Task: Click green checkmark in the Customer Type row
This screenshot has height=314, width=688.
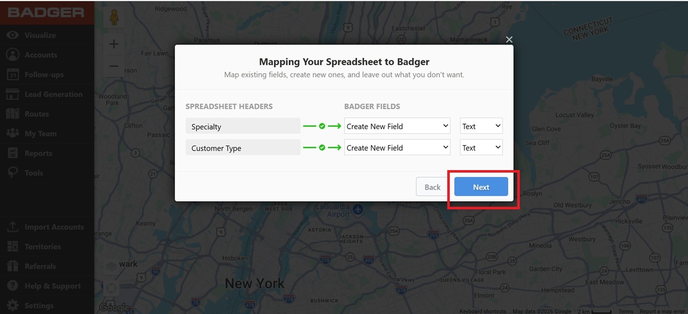Action: pos(322,147)
